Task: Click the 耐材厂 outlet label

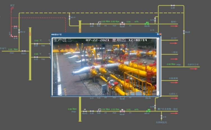Action: click(174, 22)
